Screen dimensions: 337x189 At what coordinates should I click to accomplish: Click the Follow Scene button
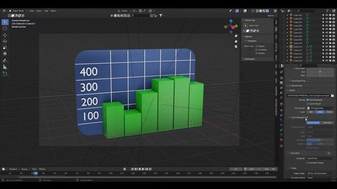pyautogui.click(x=313, y=123)
